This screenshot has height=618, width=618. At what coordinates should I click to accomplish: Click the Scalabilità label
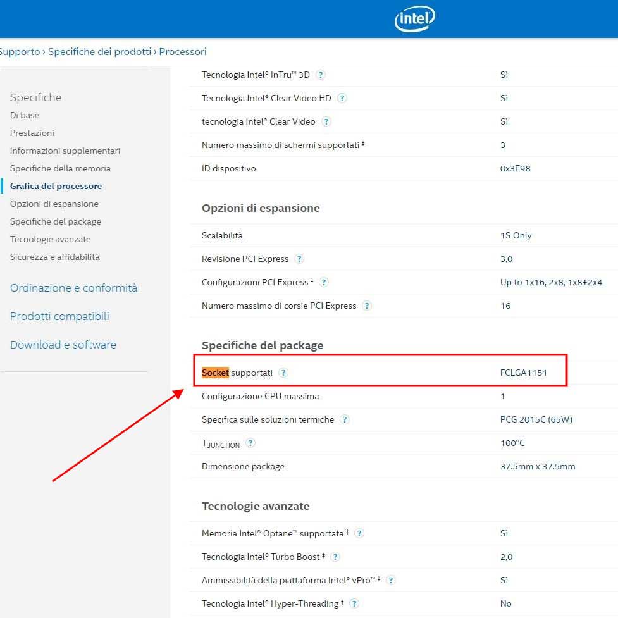tap(222, 236)
